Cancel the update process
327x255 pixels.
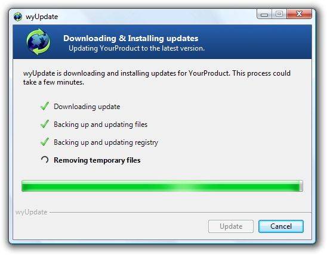point(281,226)
